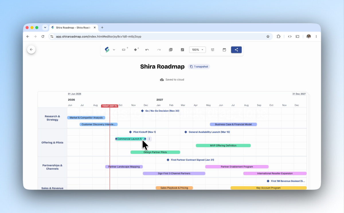Open Chrome three-dot menu
This screenshot has width=344, height=213.
(x=316, y=36)
